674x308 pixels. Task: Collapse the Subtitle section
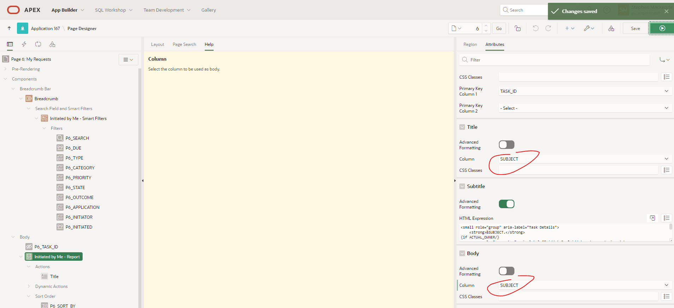[x=462, y=186]
